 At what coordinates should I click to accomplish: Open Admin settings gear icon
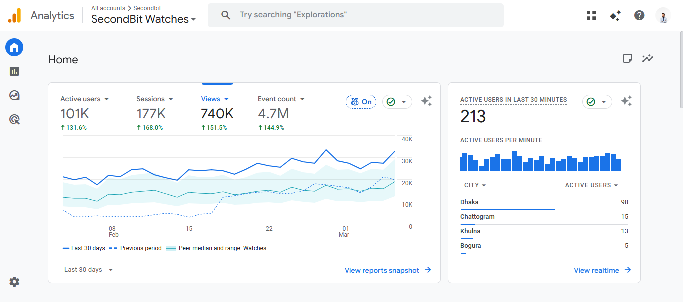(14, 282)
